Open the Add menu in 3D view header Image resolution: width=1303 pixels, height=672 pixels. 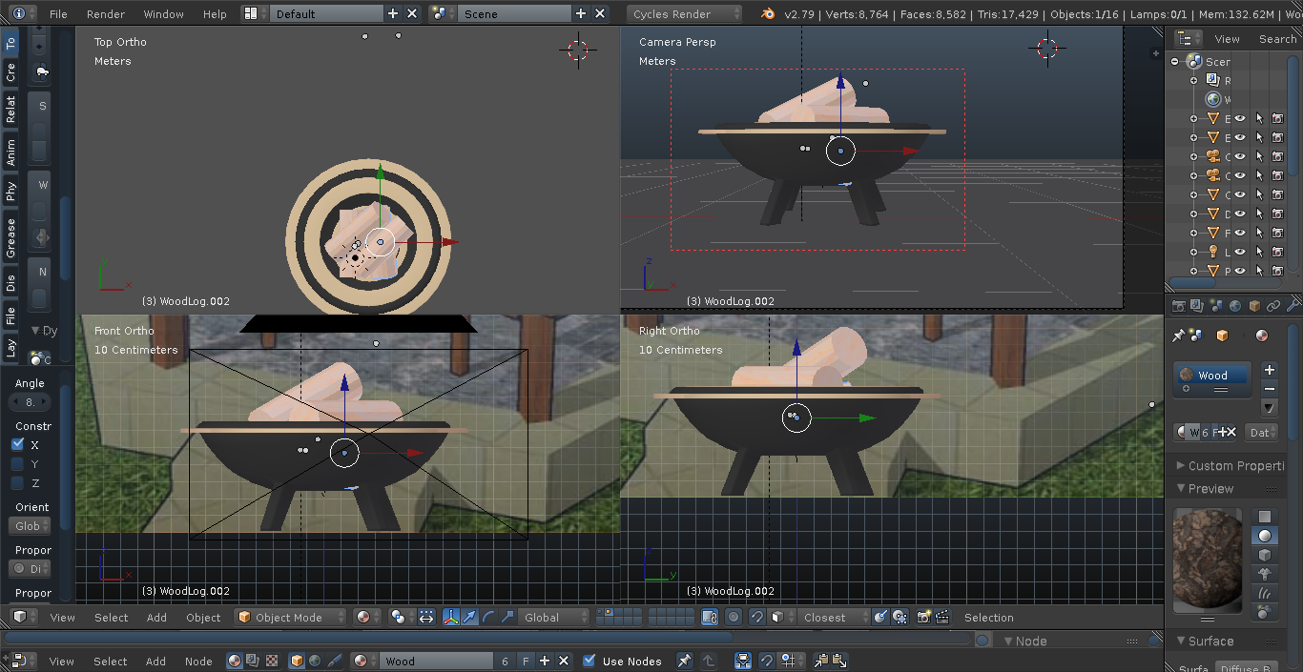point(156,618)
